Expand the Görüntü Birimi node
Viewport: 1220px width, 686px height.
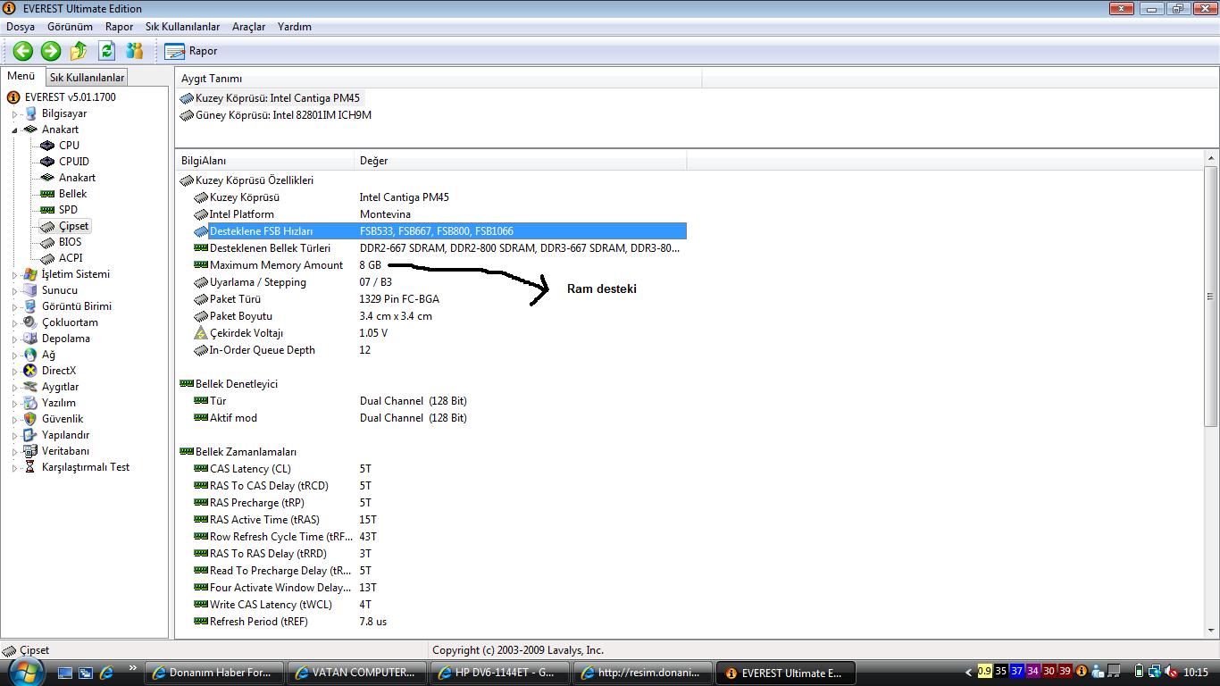(x=15, y=306)
